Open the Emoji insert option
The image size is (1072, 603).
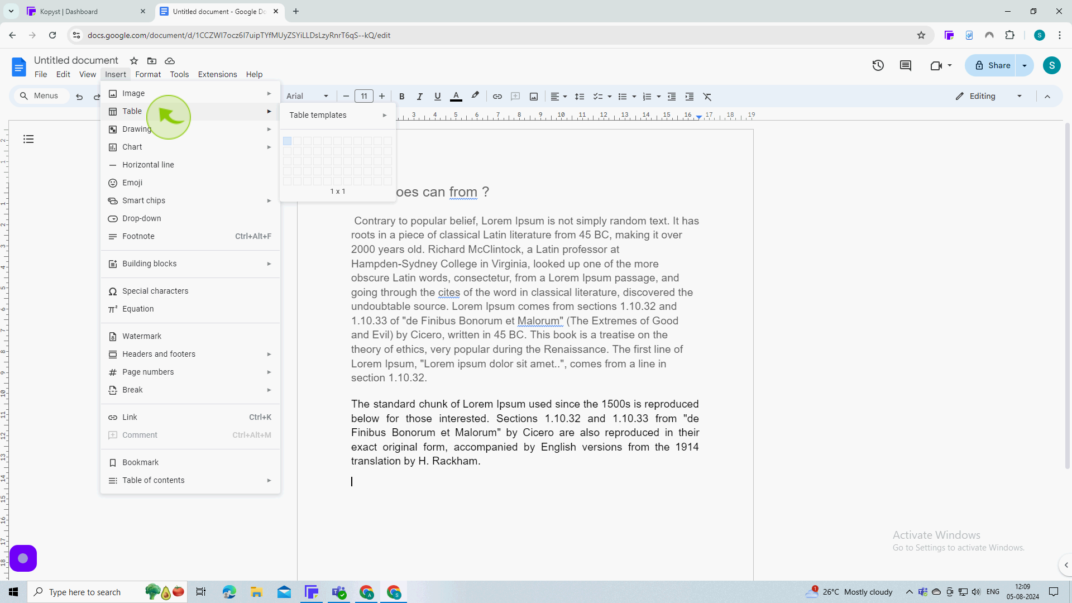point(132,183)
